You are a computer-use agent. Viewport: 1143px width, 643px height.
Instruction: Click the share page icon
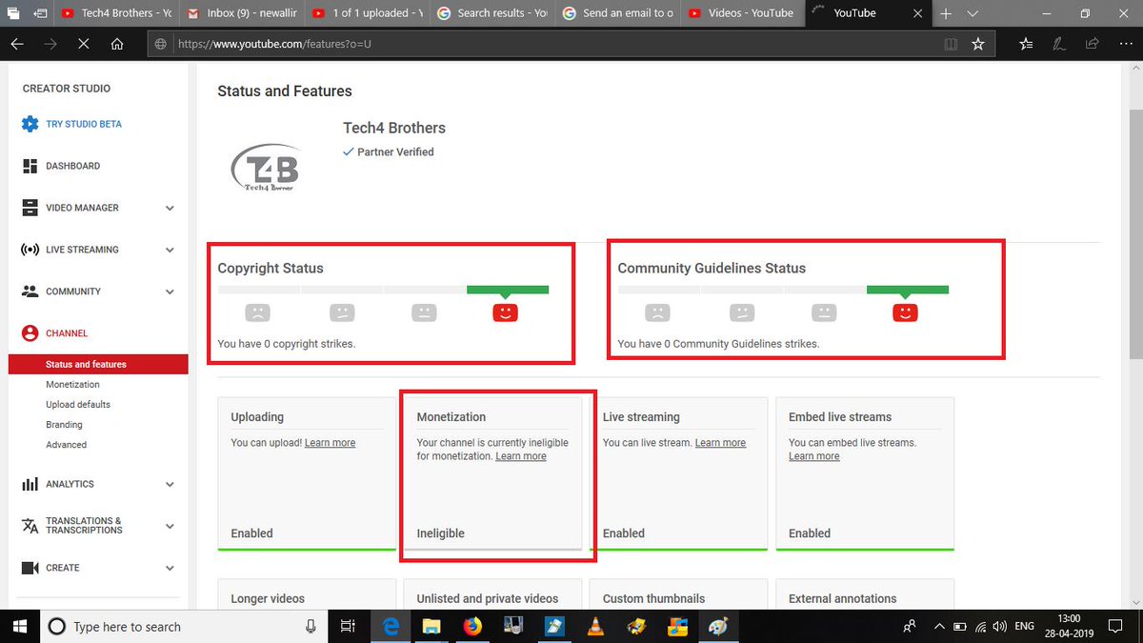[x=1093, y=44]
